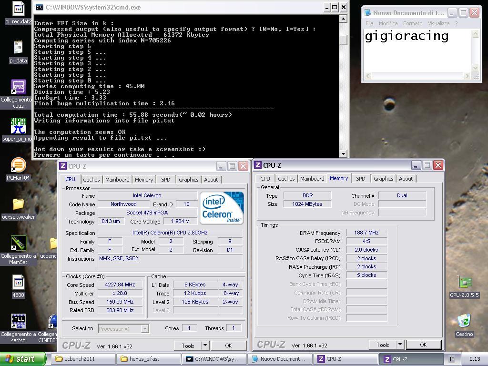Click the Z icon in left CPU-Z title bar
This screenshot has height=366, width=488.
pyautogui.click(x=63, y=166)
